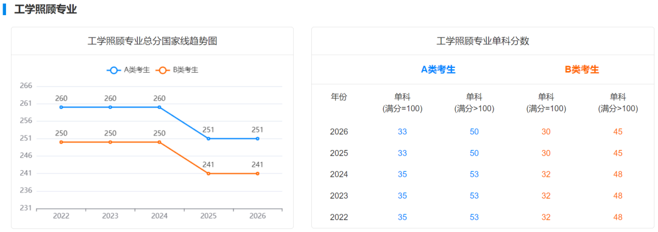658x232 pixels.
Task: Click the 236 label on the y-axis
Action: (x=26, y=190)
